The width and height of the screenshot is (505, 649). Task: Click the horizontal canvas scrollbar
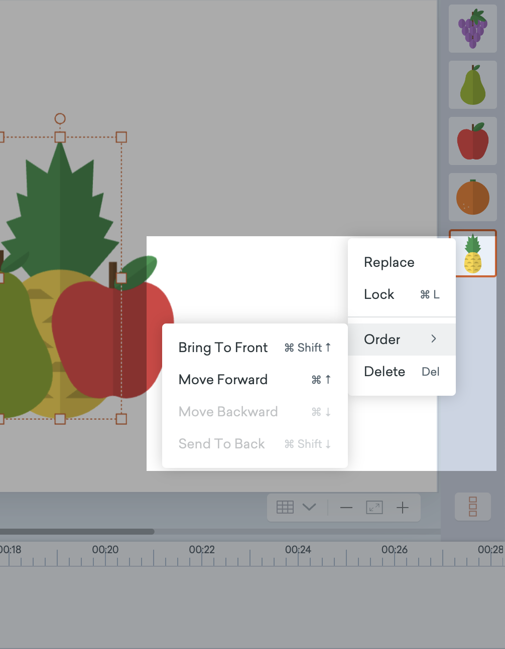pos(75,532)
